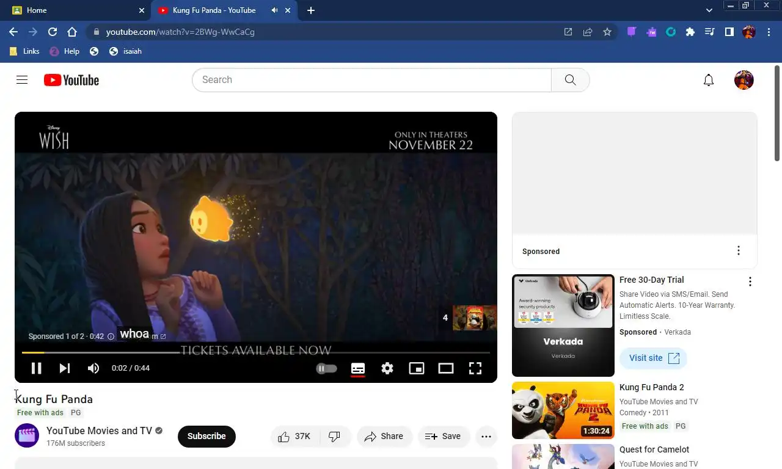Click the address bar URL

180,32
